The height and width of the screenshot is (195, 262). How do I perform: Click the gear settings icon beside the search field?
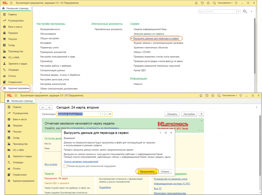coord(245,11)
